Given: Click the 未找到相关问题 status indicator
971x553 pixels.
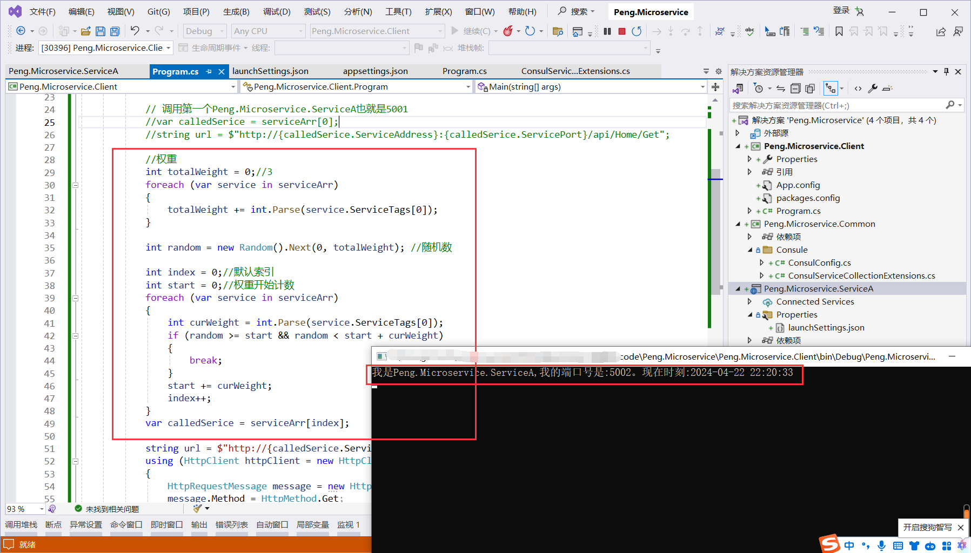Looking at the screenshot, I should (x=107, y=509).
